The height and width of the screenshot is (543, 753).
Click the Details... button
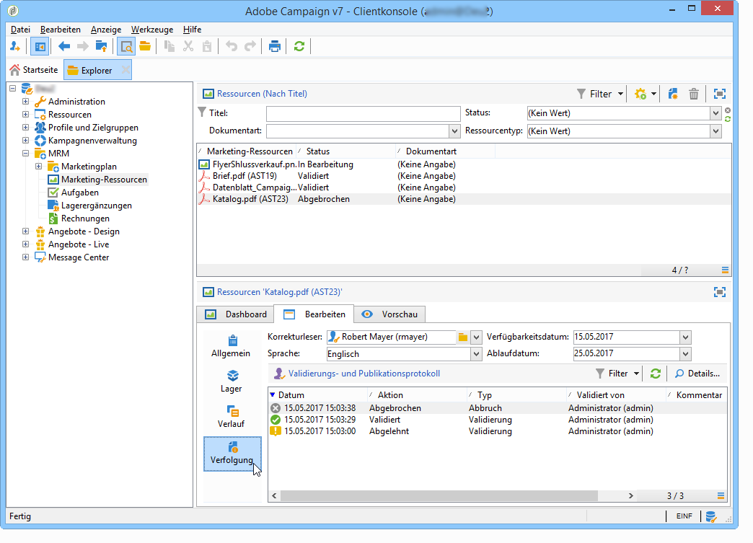pos(696,374)
